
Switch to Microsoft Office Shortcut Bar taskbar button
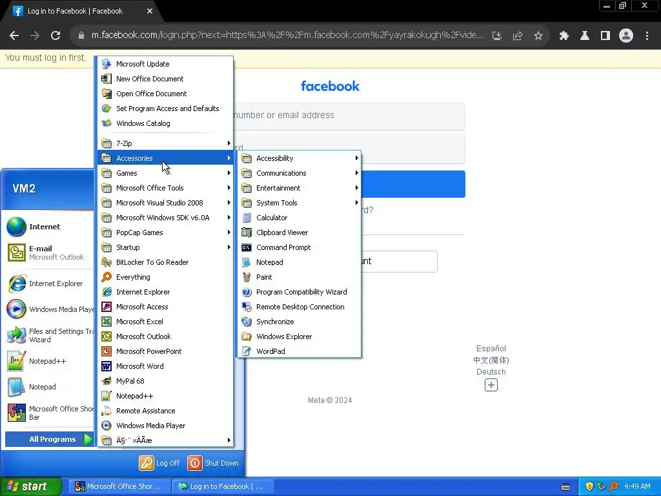(118, 486)
